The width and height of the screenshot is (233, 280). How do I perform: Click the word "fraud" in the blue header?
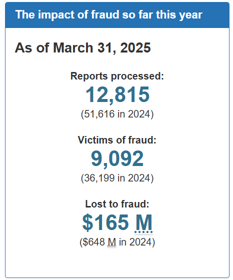coord(105,14)
